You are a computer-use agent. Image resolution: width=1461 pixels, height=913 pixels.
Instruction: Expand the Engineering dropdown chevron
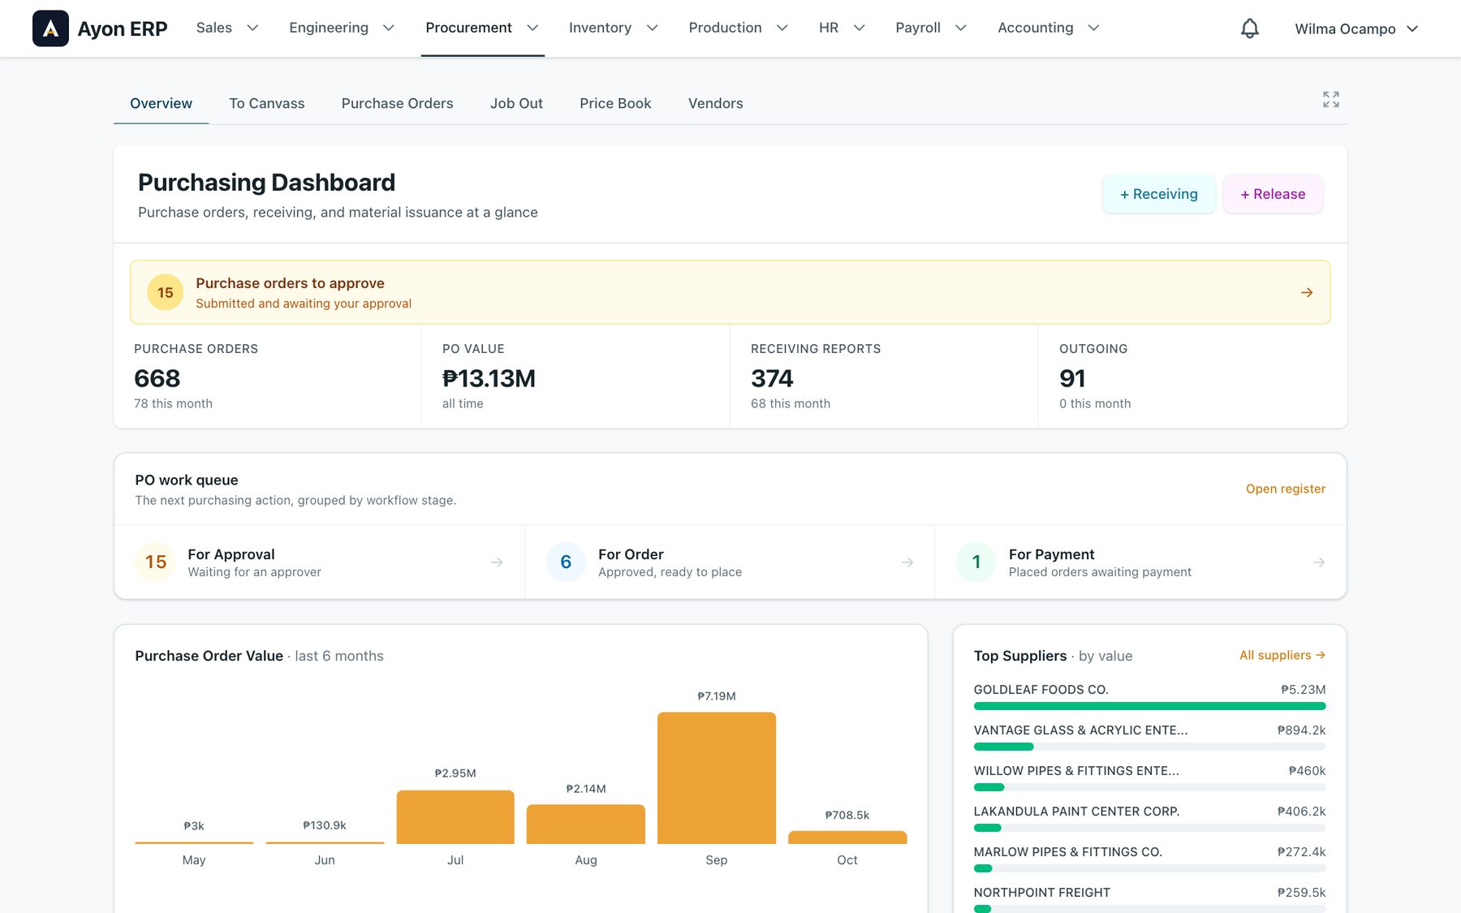pos(389,28)
